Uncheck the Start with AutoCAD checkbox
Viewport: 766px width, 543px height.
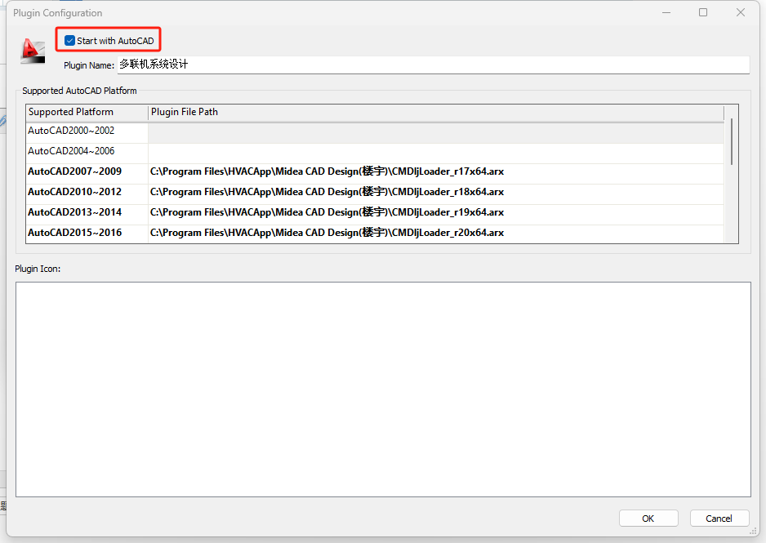click(70, 41)
